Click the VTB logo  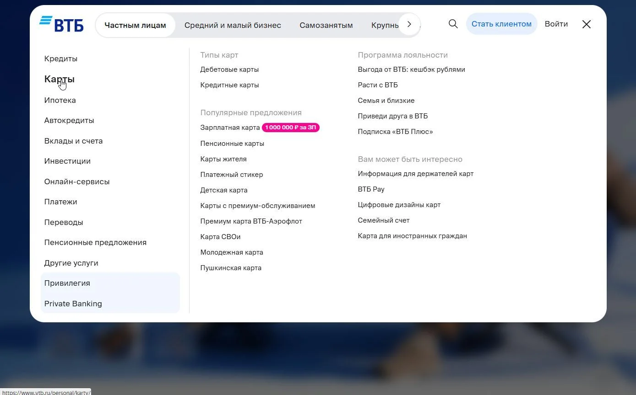coord(61,24)
